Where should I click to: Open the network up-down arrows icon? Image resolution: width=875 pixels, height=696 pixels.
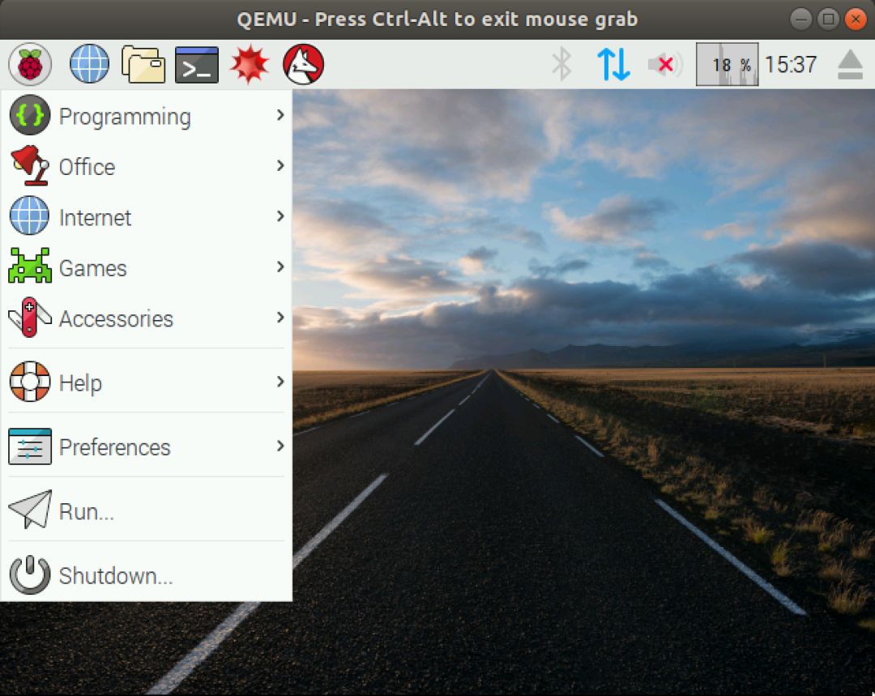(x=613, y=64)
